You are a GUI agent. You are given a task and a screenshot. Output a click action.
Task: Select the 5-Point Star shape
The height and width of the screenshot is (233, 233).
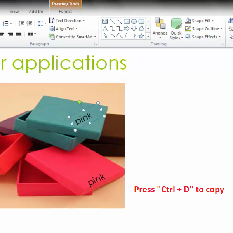click(x=141, y=36)
